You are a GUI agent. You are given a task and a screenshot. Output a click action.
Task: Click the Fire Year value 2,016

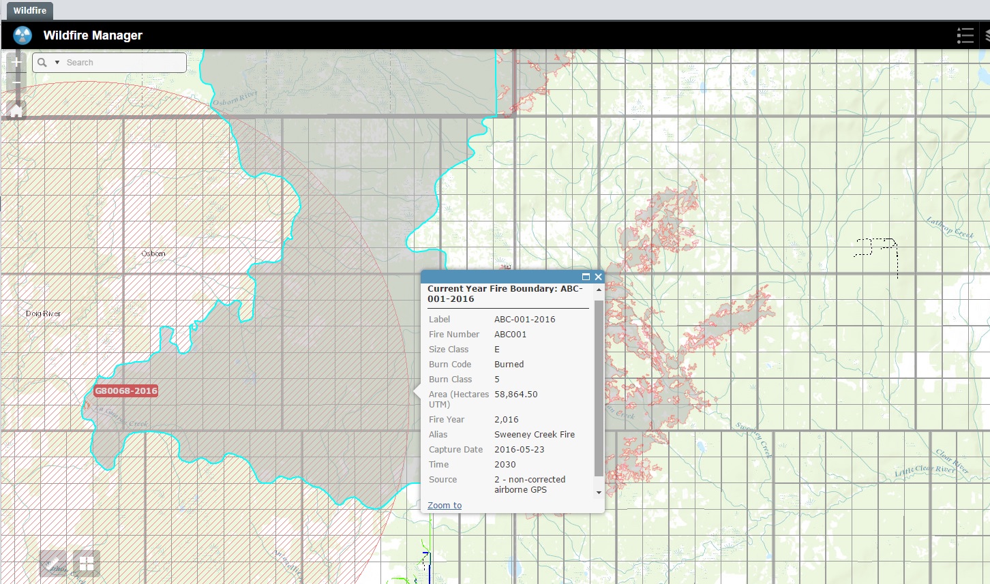[507, 419]
